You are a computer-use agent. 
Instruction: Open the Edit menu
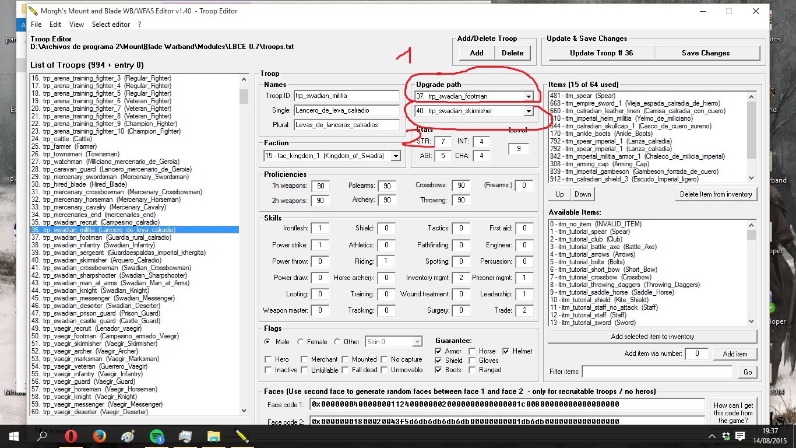[55, 24]
